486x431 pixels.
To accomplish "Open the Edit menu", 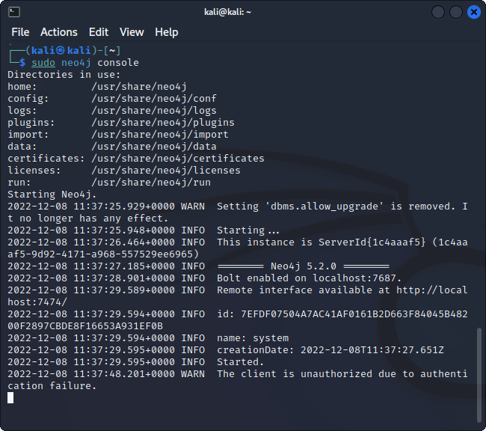I will 99,32.
